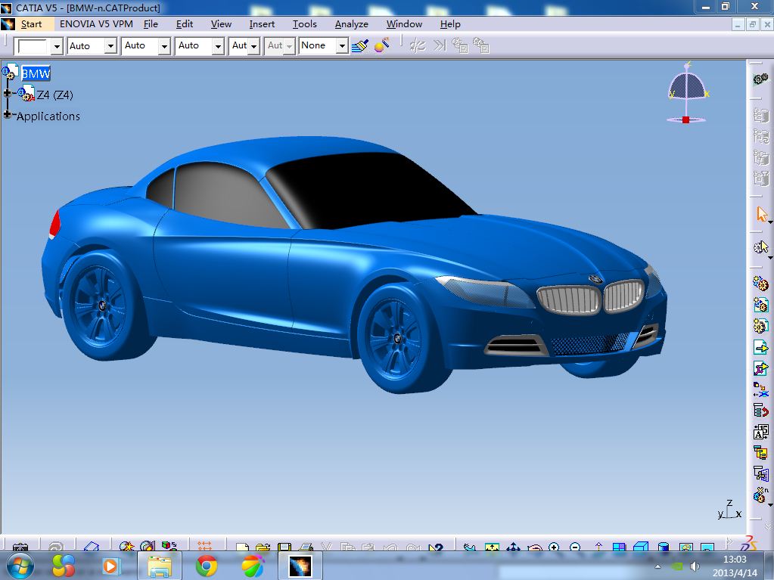Click the Fit All In icon

(x=492, y=547)
